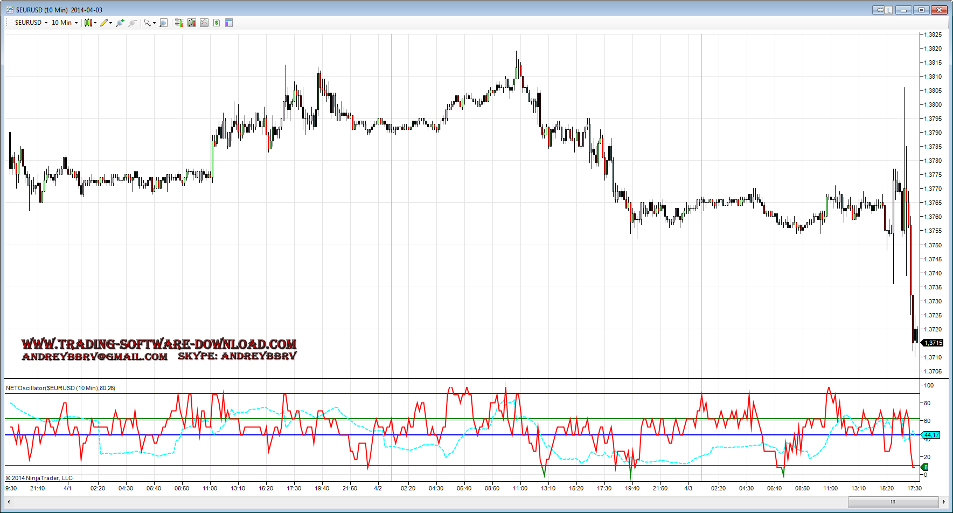Select the pencil drawing tools icon
The height and width of the screenshot is (513, 953).
pyautogui.click(x=105, y=23)
